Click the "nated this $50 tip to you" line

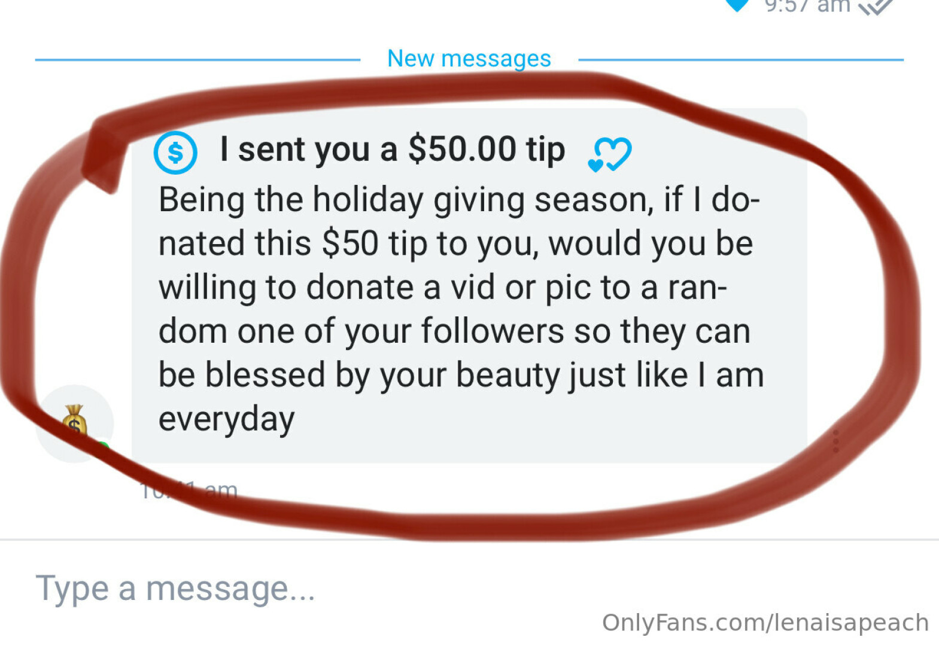coord(455,244)
